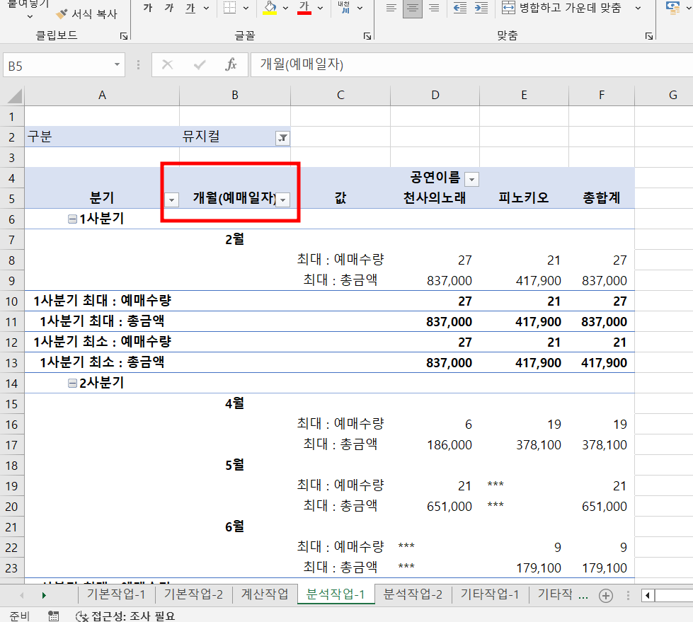693x622 pixels.
Task: Toggle underline formatting
Action: click(x=190, y=8)
